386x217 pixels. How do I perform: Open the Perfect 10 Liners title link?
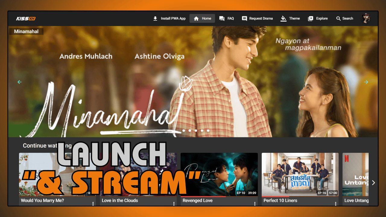pos(281,200)
